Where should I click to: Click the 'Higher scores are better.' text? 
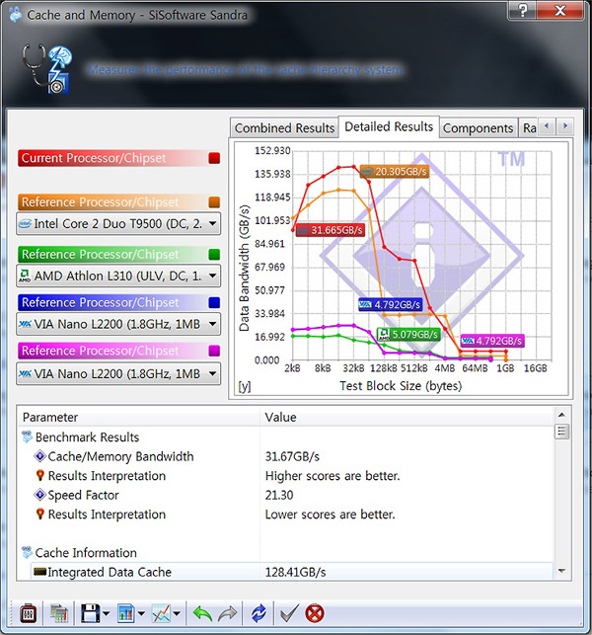(x=333, y=475)
